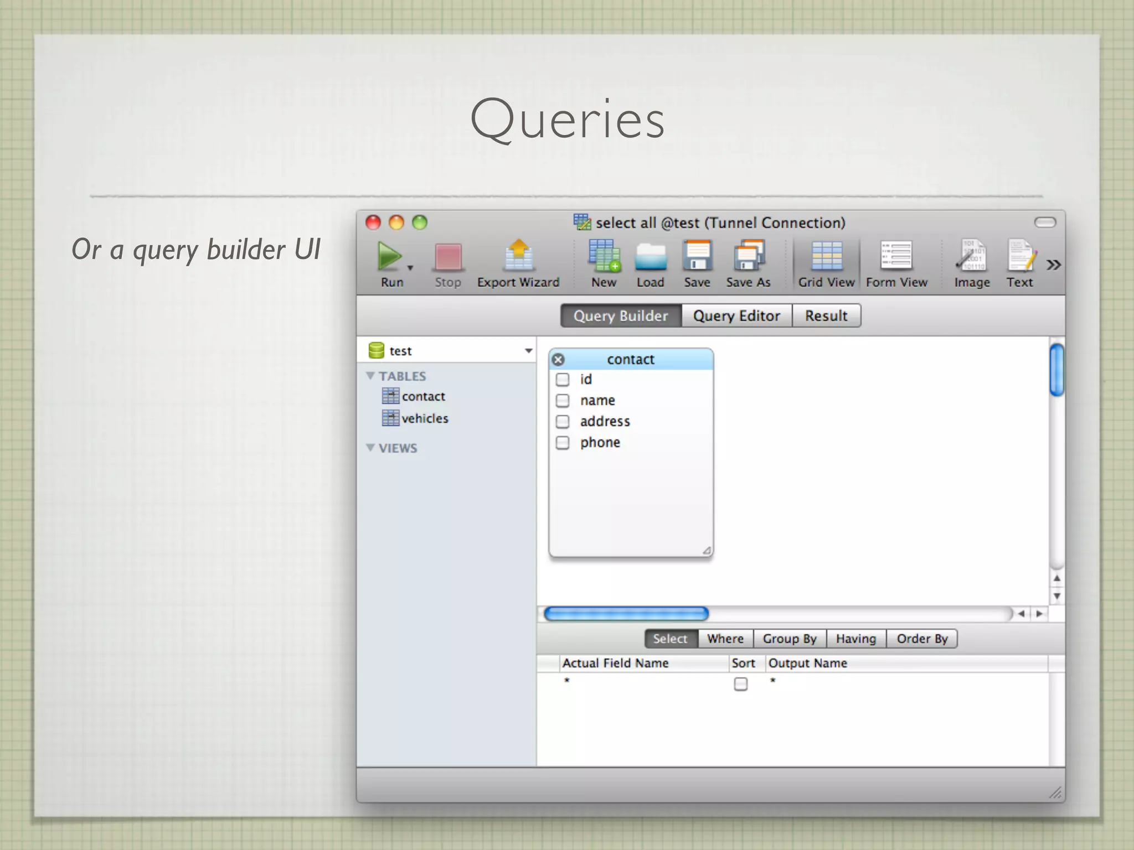The image size is (1134, 850).
Task: Check the phone field checkbox
Action: 563,443
